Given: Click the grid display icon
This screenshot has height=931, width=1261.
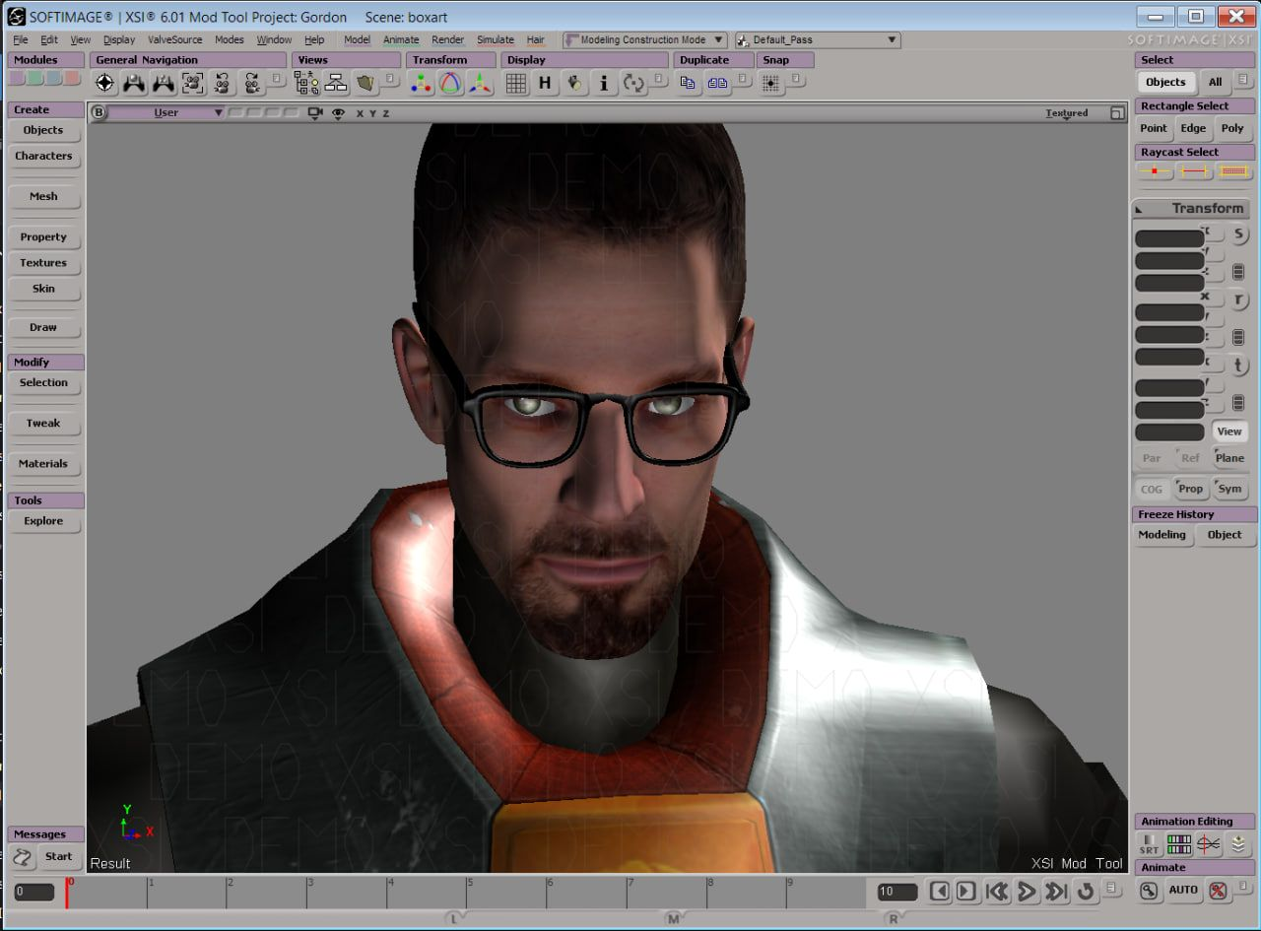Looking at the screenshot, I should click(515, 84).
